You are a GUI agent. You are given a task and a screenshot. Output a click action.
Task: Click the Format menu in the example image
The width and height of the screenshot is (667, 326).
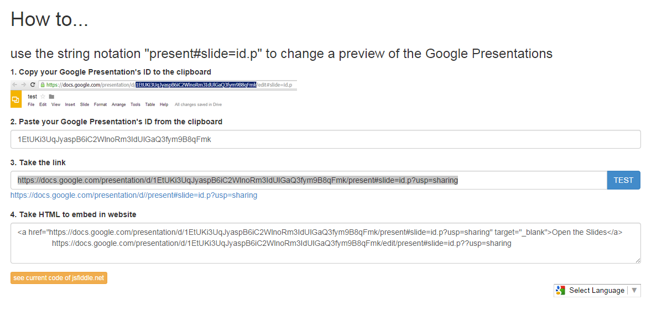[100, 104]
